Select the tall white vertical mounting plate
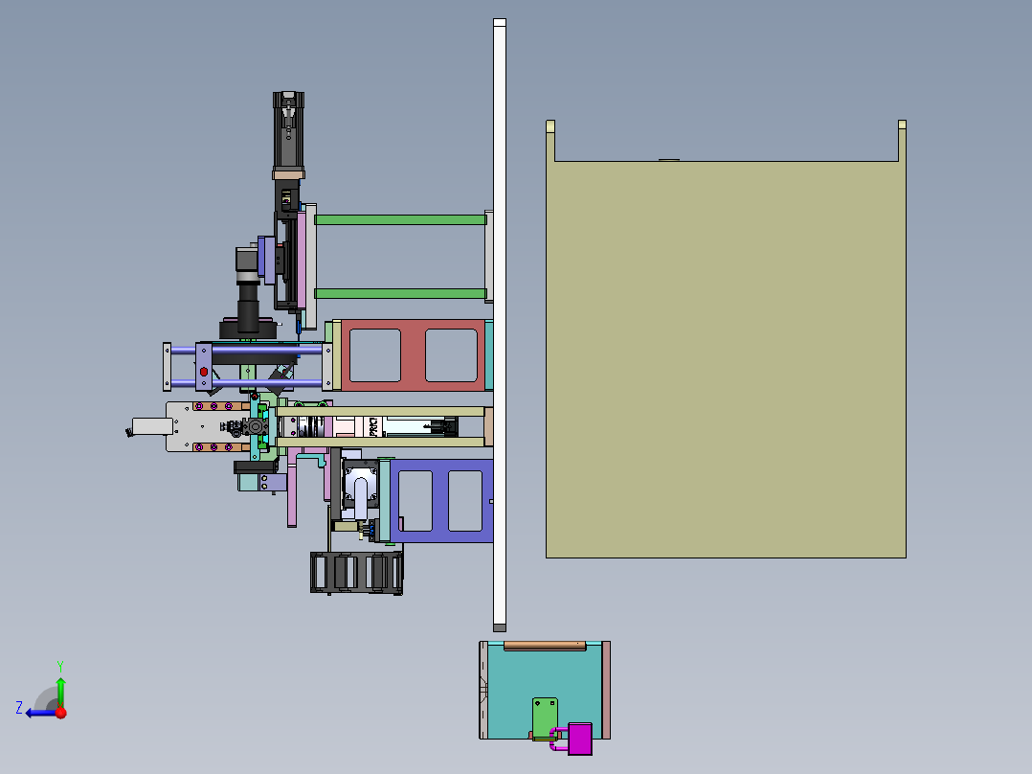This screenshot has height=774, width=1032. pyautogui.click(x=500, y=325)
